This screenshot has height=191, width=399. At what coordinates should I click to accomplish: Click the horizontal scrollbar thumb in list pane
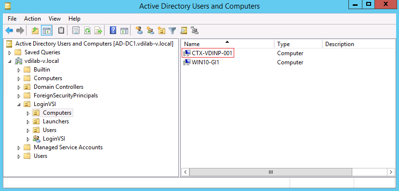[x=270, y=172]
